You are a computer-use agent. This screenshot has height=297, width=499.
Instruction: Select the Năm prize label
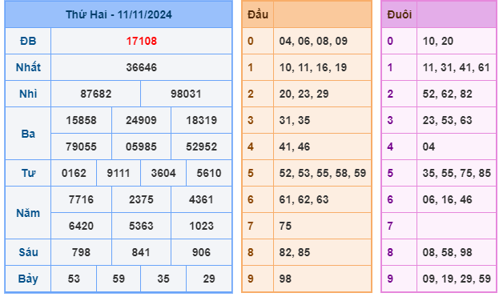[x=28, y=213]
